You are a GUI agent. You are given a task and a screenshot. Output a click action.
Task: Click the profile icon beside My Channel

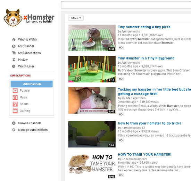14,46
